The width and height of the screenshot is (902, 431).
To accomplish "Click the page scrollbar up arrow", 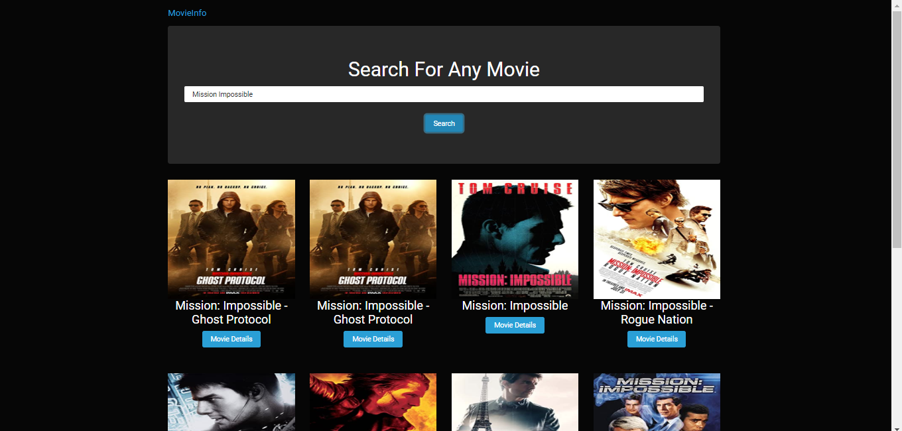I will (x=897, y=5).
